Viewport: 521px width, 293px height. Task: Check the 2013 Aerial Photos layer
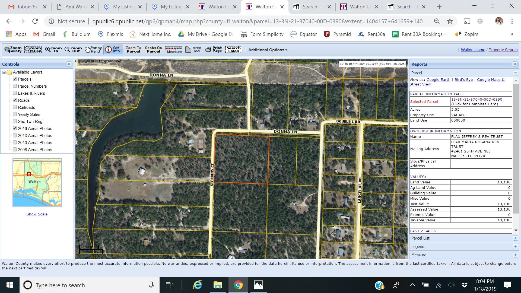coord(15,135)
